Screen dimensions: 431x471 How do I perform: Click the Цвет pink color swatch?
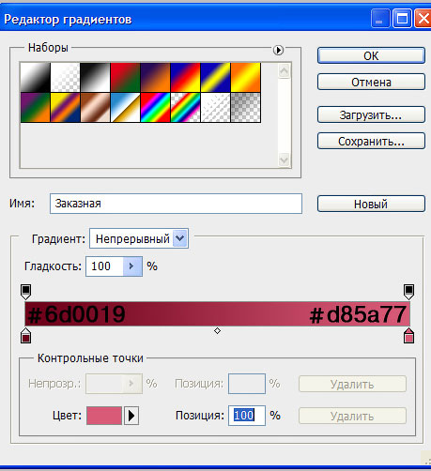pyautogui.click(x=104, y=416)
